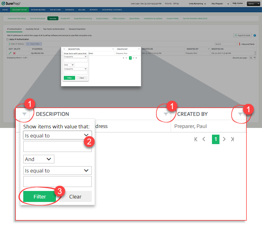Expand the Records per page dropdown
The width and height of the screenshot is (262, 226).
253,57
